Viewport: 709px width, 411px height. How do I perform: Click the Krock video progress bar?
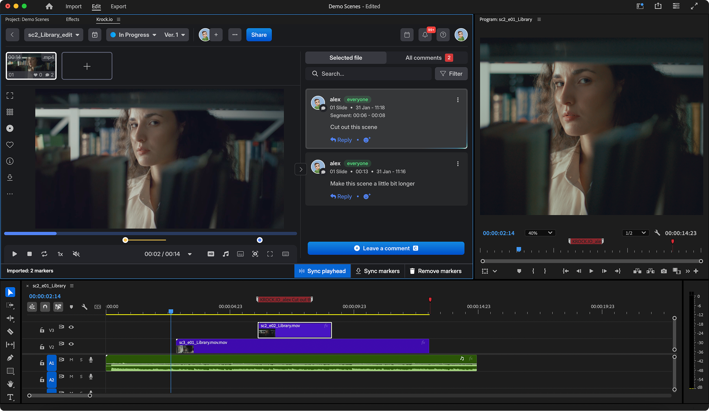pyautogui.click(x=150, y=234)
